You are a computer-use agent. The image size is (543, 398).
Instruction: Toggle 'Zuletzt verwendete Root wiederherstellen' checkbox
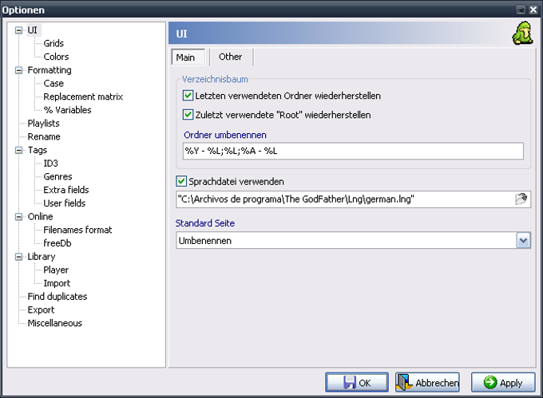point(188,115)
